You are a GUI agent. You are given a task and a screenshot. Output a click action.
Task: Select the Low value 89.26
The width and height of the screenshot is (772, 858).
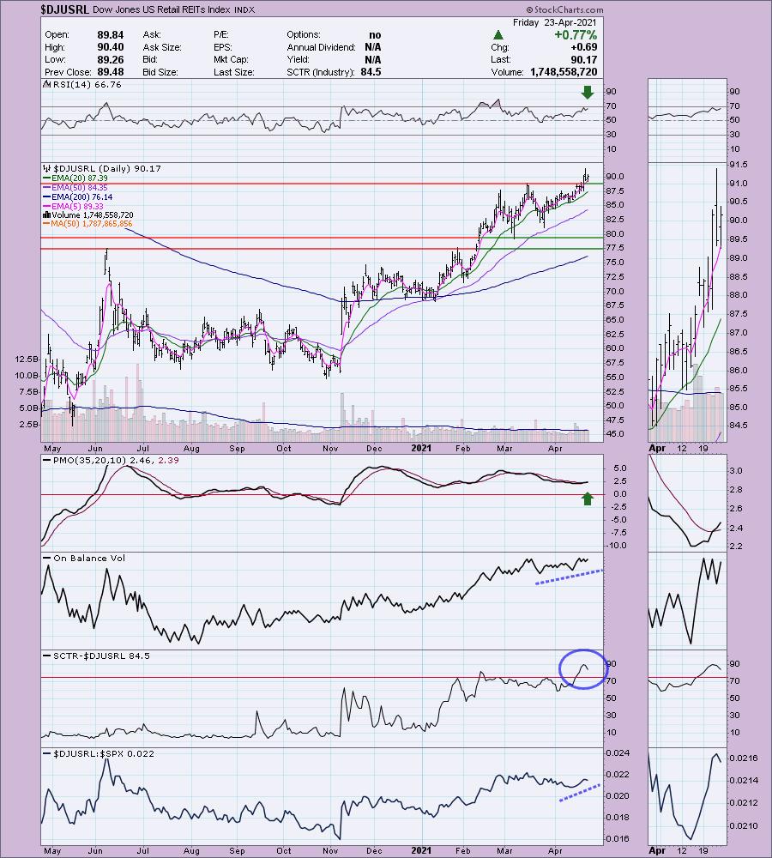tap(111, 60)
